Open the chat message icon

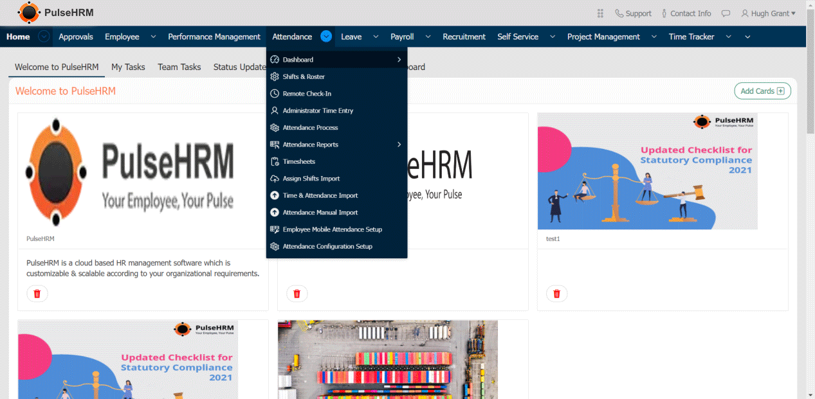coord(726,13)
